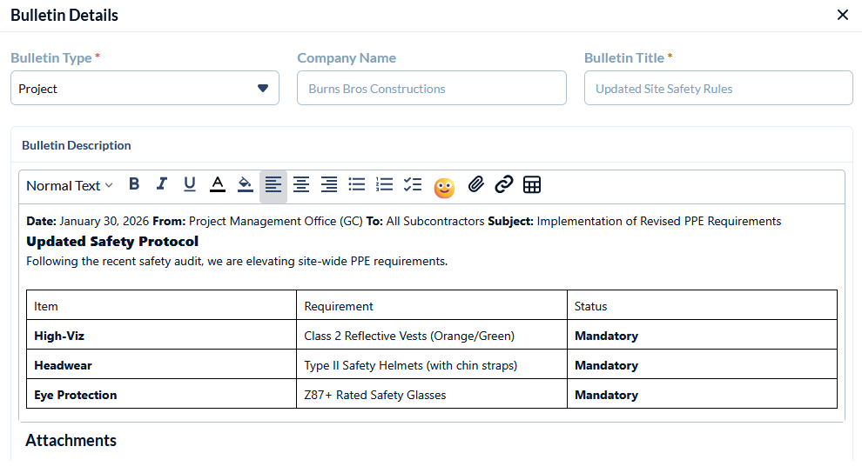The height and width of the screenshot is (473, 862).
Task: Close the Bulletin Details dialog
Action: point(842,15)
